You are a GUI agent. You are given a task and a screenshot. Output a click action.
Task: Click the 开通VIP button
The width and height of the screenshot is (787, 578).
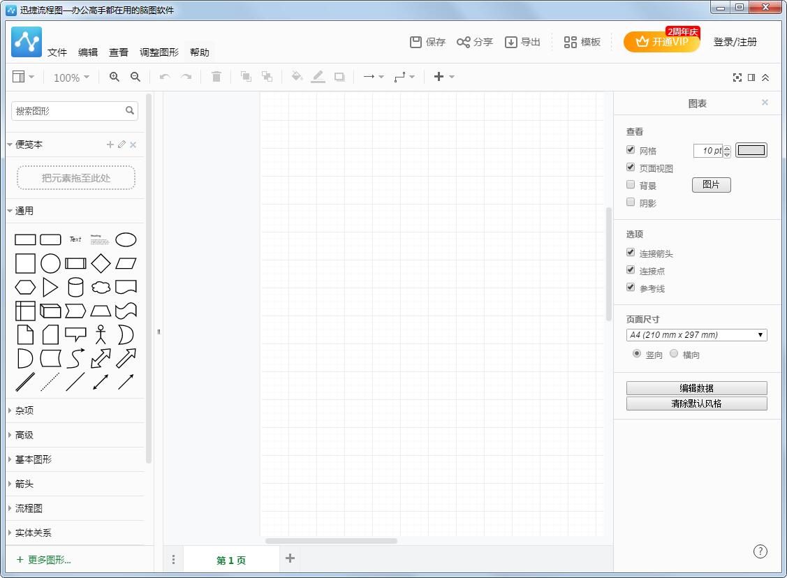pyautogui.click(x=661, y=42)
